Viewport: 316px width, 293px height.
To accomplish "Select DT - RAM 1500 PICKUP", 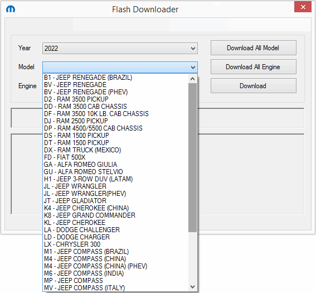I will point(116,143).
